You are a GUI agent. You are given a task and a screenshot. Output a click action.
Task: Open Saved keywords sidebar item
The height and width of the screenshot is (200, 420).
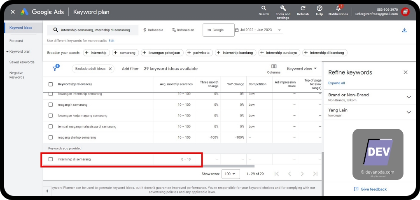point(22,62)
